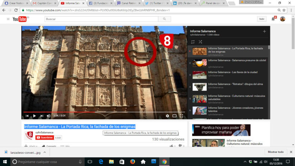
Task: Play Salamanca presume de cóctel video
Action: 228,63
